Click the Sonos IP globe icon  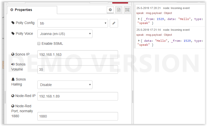pyautogui.click(x=13, y=54)
